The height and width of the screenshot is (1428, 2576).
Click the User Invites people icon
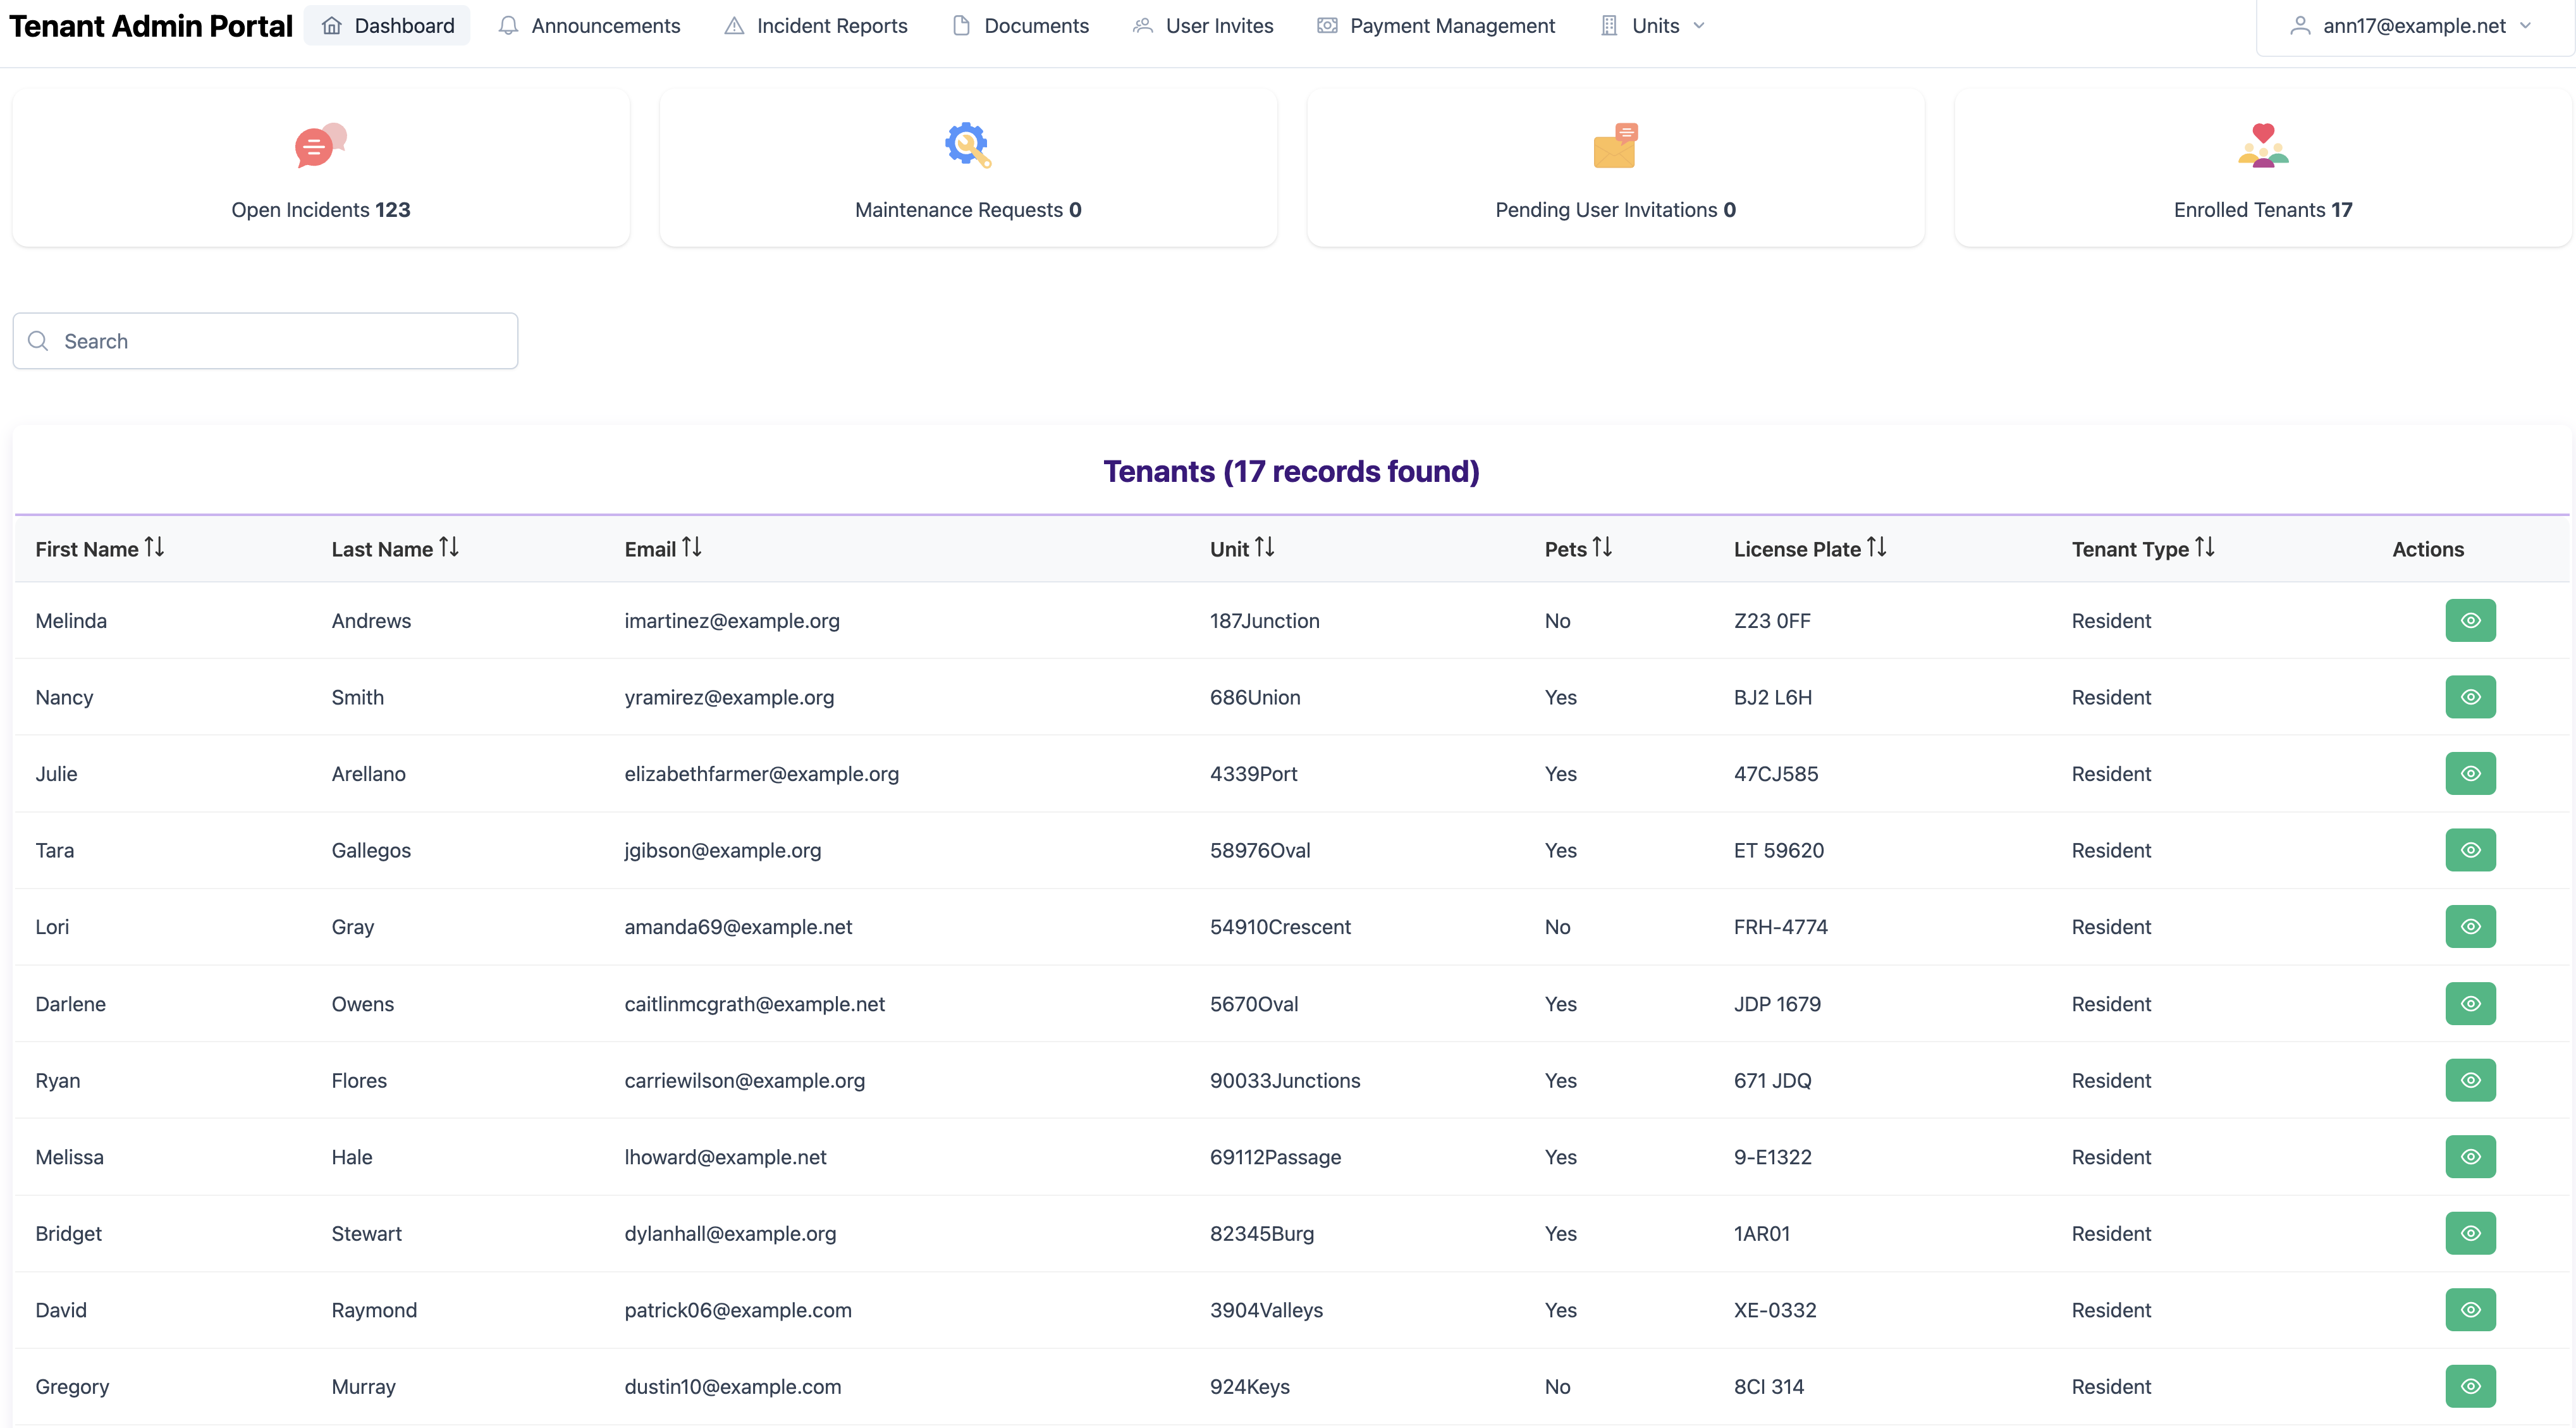pyautogui.click(x=1143, y=26)
